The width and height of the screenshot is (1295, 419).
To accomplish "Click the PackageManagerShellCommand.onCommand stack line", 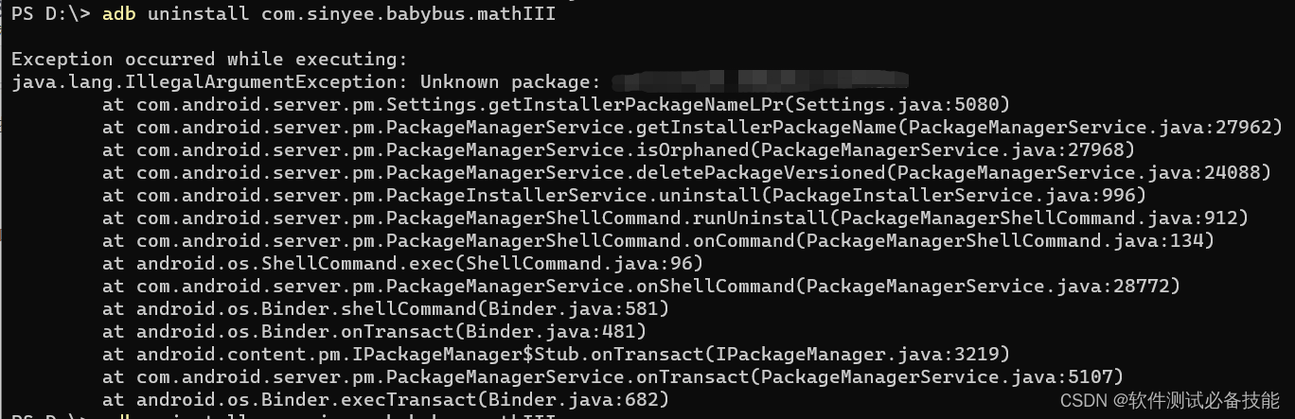I will 659,241.
